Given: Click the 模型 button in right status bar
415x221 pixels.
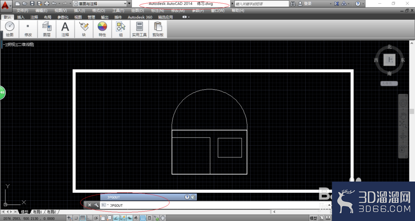Looking at the screenshot, I should [313, 218].
